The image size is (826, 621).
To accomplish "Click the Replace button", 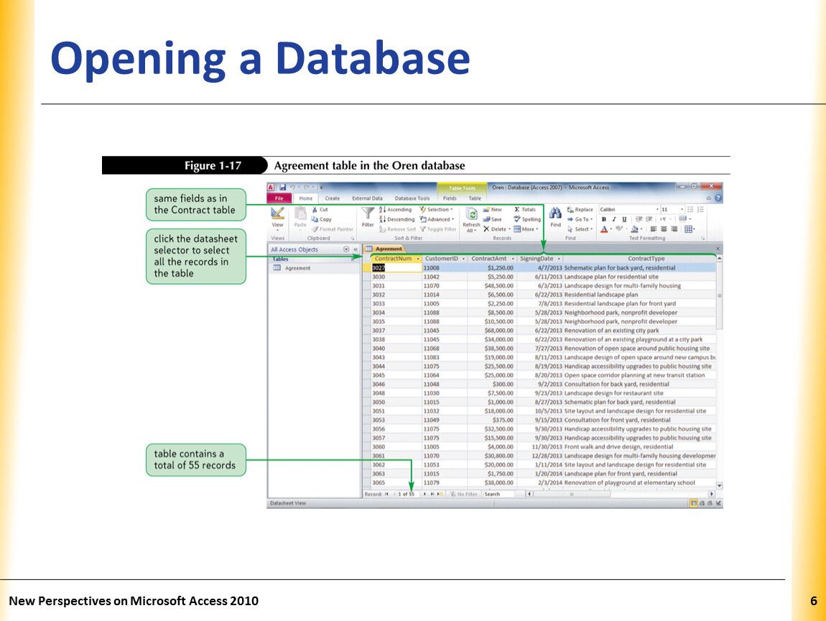I will [580, 210].
